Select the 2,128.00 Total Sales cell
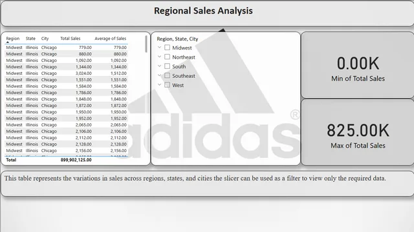Image resolution: width=414 pixels, height=232 pixels. click(83, 144)
